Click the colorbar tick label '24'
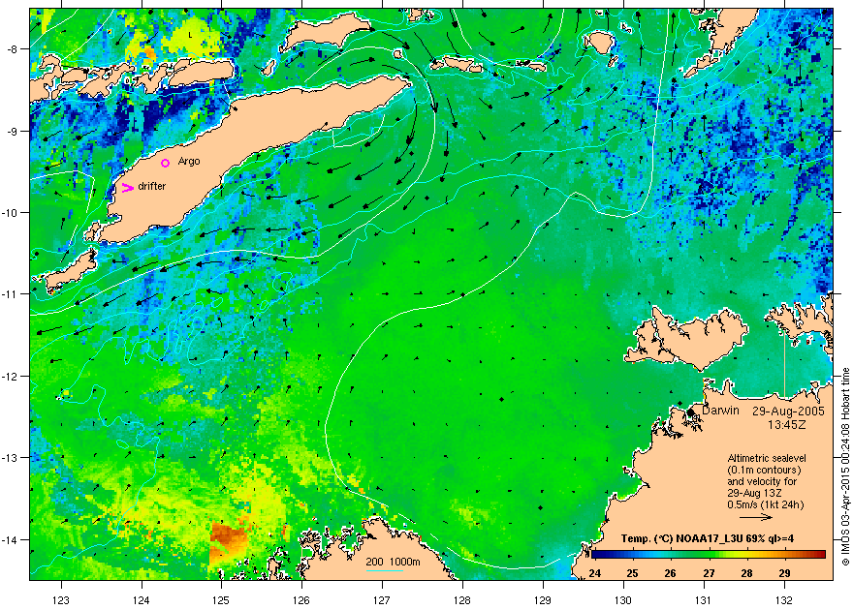The height and width of the screenshot is (610, 853). 594,573
